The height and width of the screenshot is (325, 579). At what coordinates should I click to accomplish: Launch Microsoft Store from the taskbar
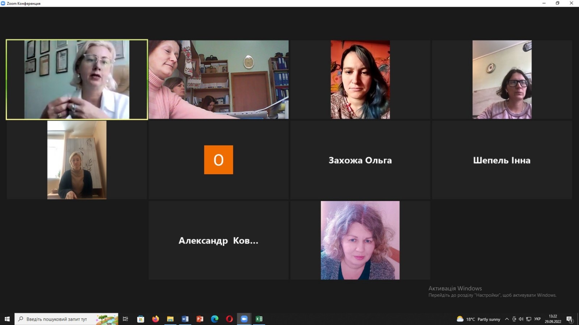141,319
